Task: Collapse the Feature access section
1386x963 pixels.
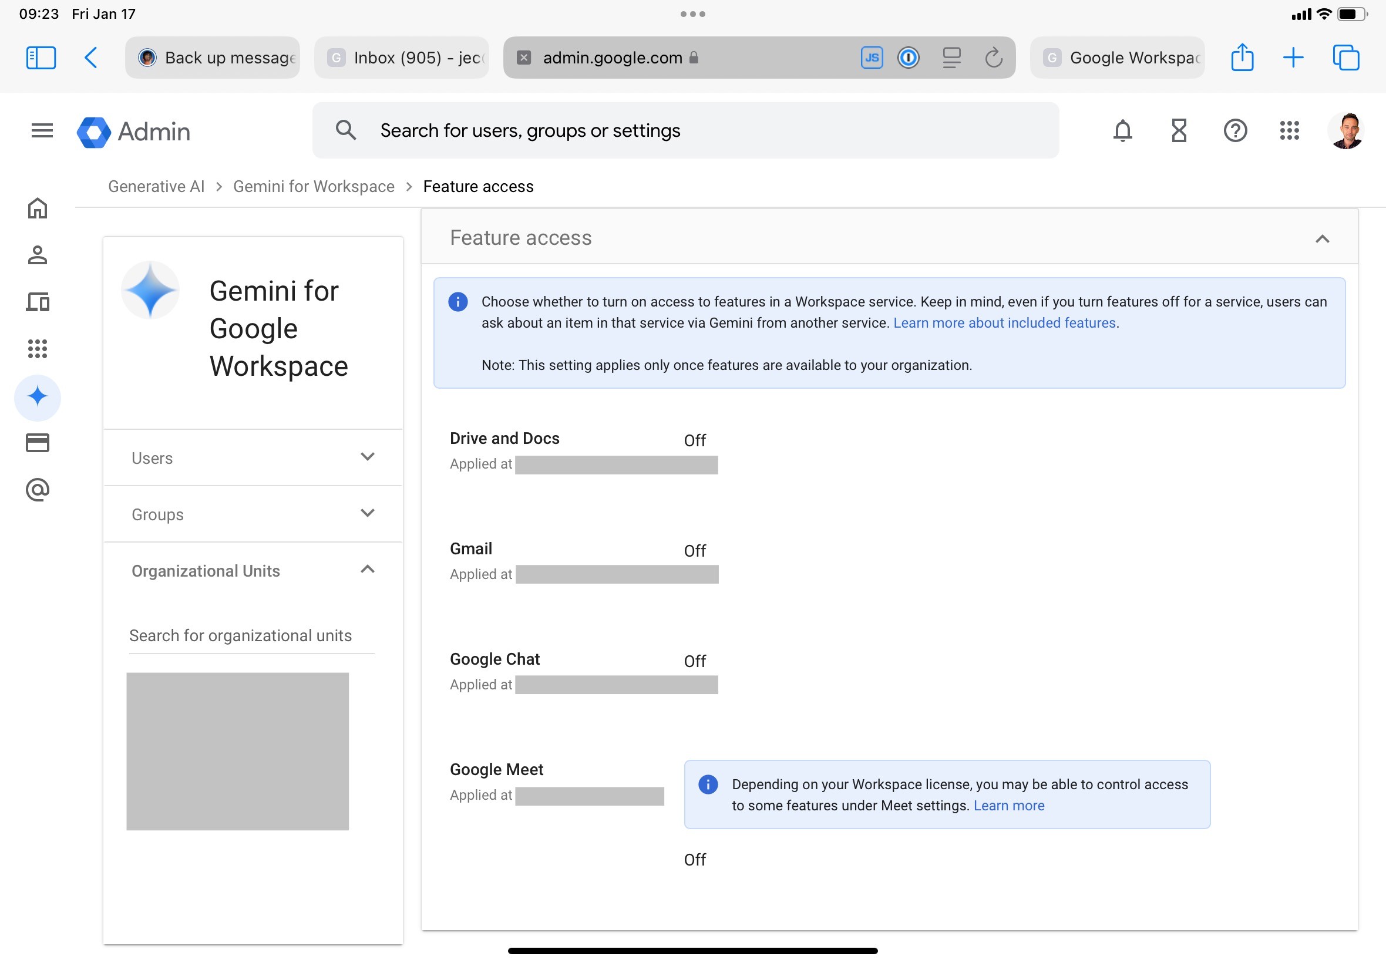Action: [1322, 238]
